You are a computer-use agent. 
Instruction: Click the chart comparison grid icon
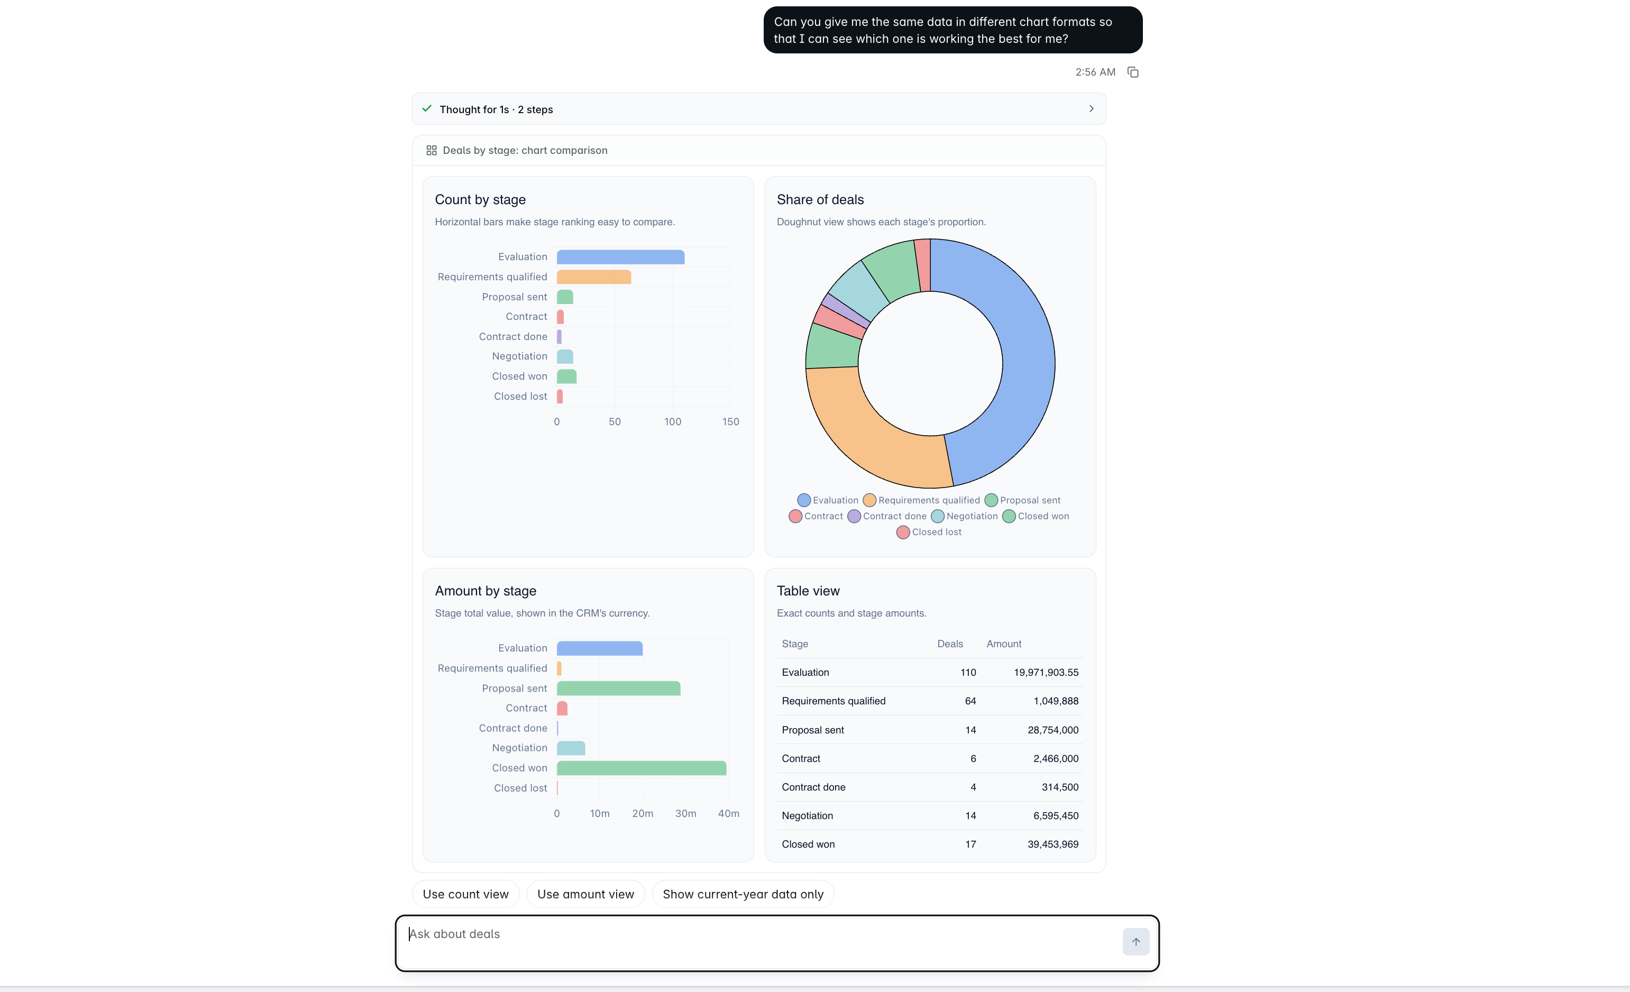pyautogui.click(x=432, y=150)
